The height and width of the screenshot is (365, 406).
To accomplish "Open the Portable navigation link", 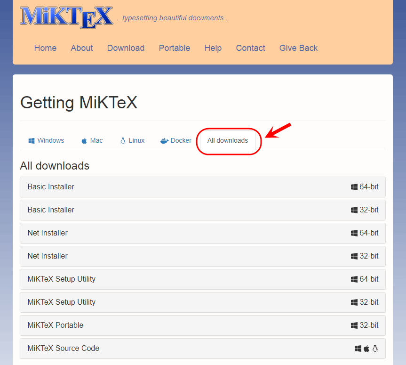I will (x=175, y=48).
